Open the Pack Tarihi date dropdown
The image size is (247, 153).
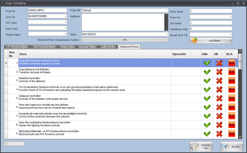[x=65, y=28]
